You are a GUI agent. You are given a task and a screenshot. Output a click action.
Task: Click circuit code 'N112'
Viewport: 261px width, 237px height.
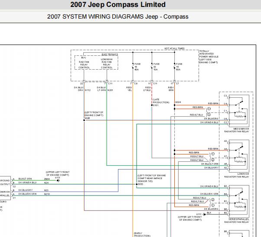[x=88, y=90]
